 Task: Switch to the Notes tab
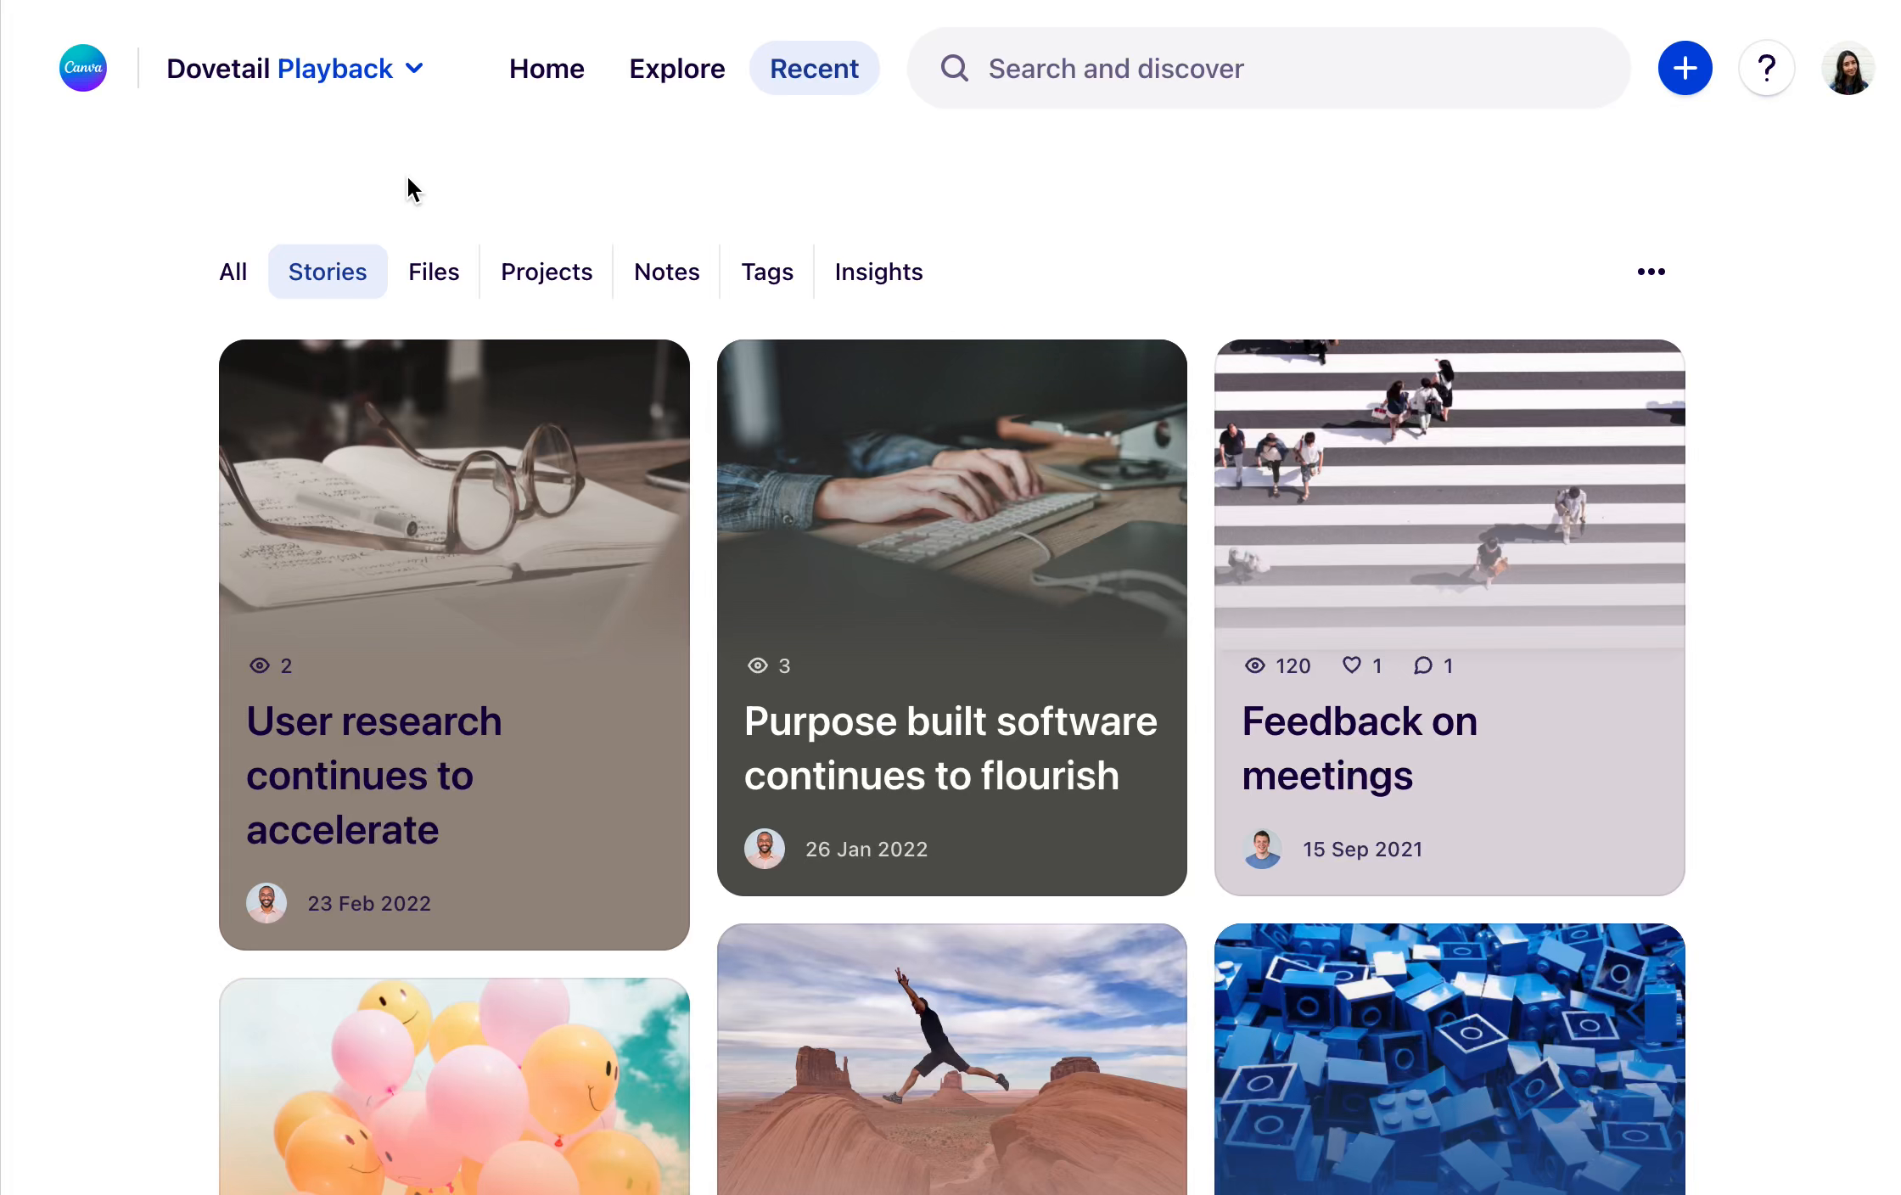(667, 272)
